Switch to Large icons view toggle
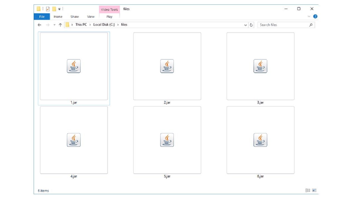This screenshot has width=356, height=200. coord(314,191)
